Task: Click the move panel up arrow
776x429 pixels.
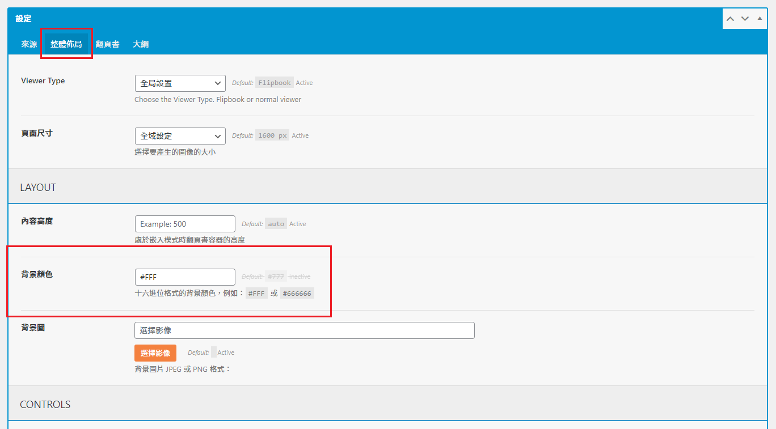Action: point(730,19)
